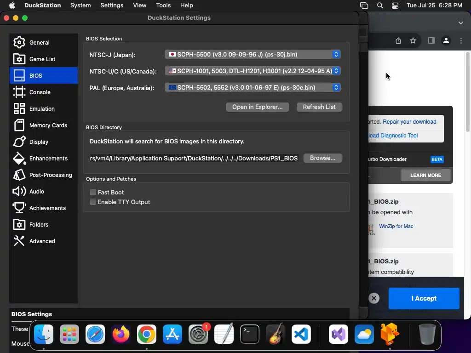The height and width of the screenshot is (353, 471).
Task: Follow the WinZip for Mac link
Action: (396, 226)
